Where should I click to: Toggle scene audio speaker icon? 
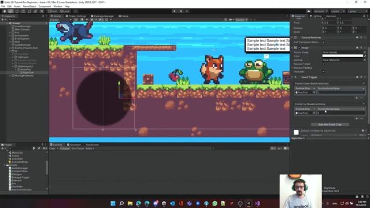point(87,20)
